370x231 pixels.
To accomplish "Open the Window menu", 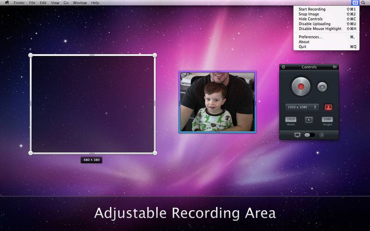I will point(80,3).
